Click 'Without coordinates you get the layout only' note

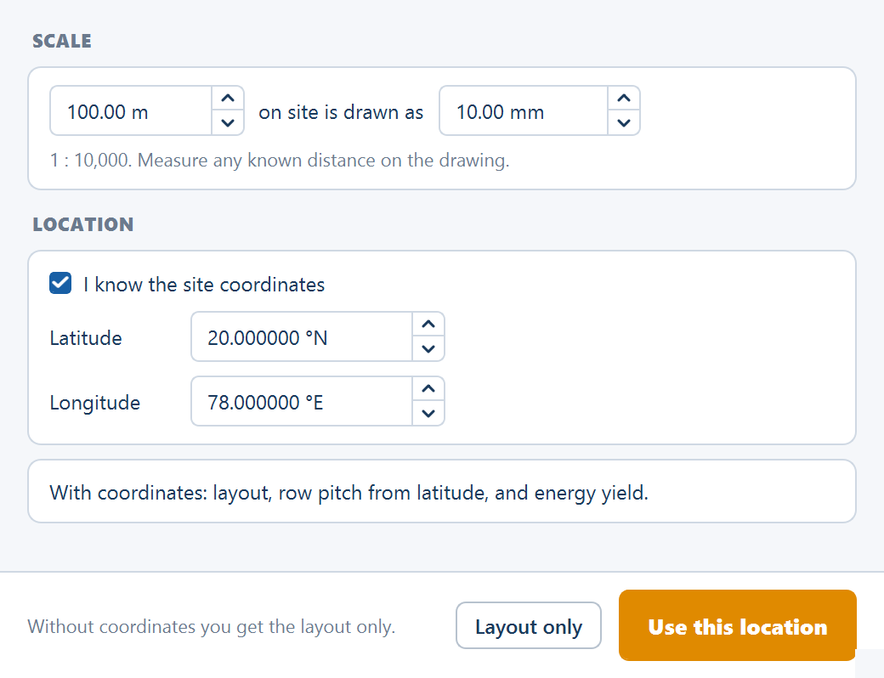click(212, 626)
